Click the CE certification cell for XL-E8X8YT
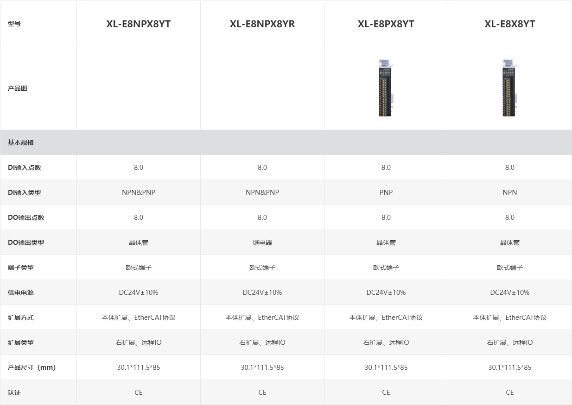572x405 pixels. 510,393
